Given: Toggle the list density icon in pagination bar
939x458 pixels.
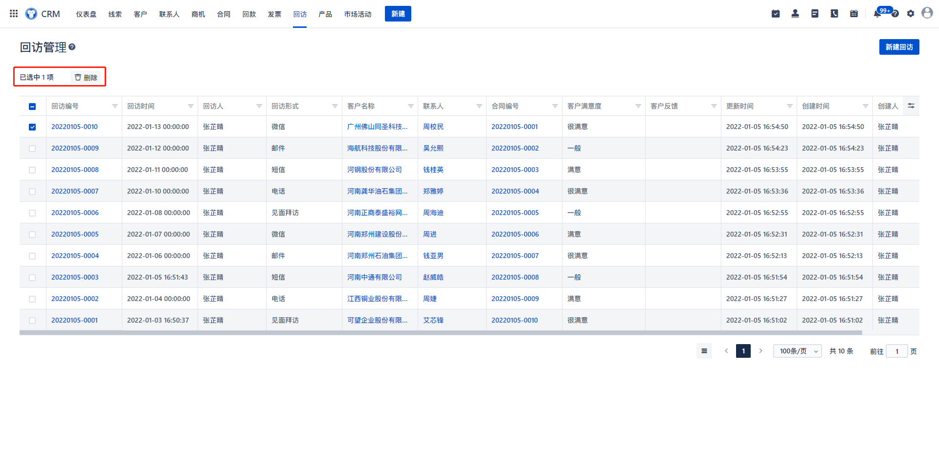Looking at the screenshot, I should click(x=704, y=351).
